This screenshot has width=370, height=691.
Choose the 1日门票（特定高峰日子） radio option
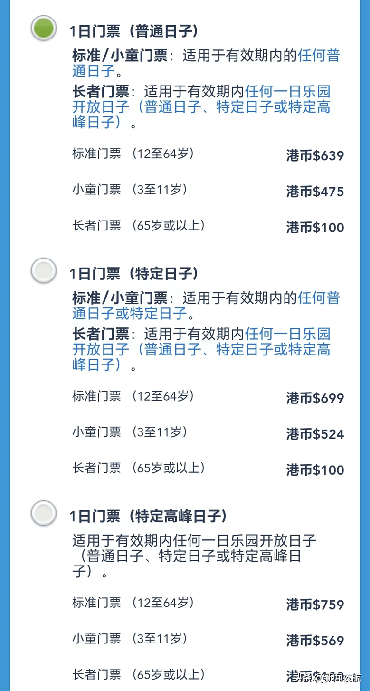44,513
